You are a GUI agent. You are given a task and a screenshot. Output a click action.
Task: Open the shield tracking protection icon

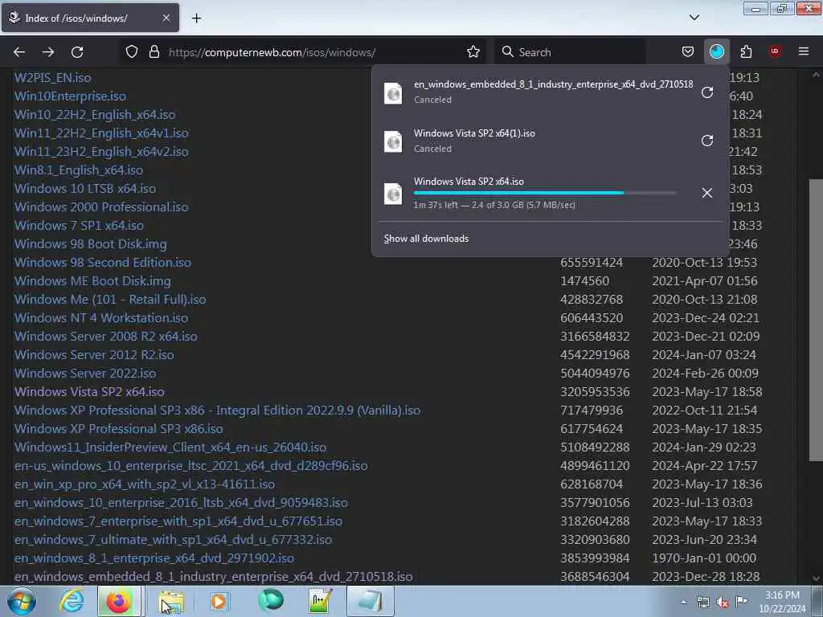click(132, 52)
